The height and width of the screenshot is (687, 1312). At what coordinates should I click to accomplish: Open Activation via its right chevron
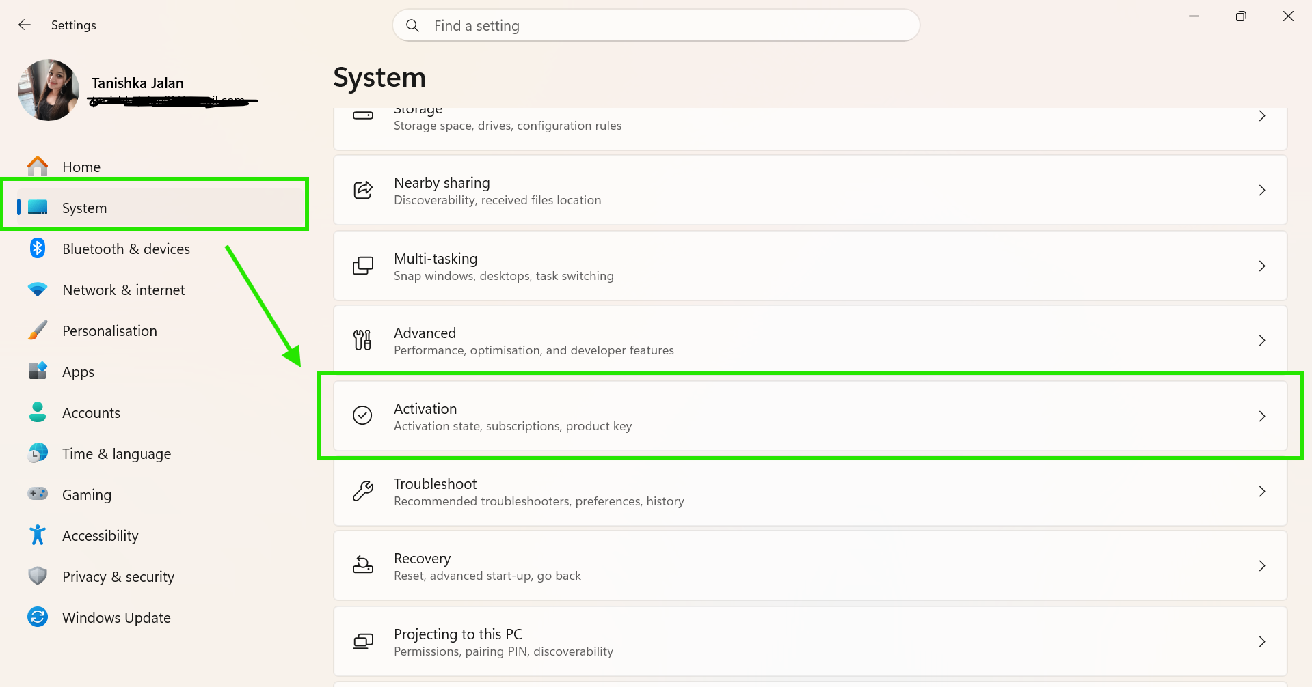click(1262, 417)
